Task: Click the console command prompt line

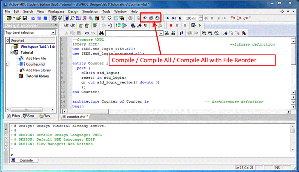Action: (151, 155)
